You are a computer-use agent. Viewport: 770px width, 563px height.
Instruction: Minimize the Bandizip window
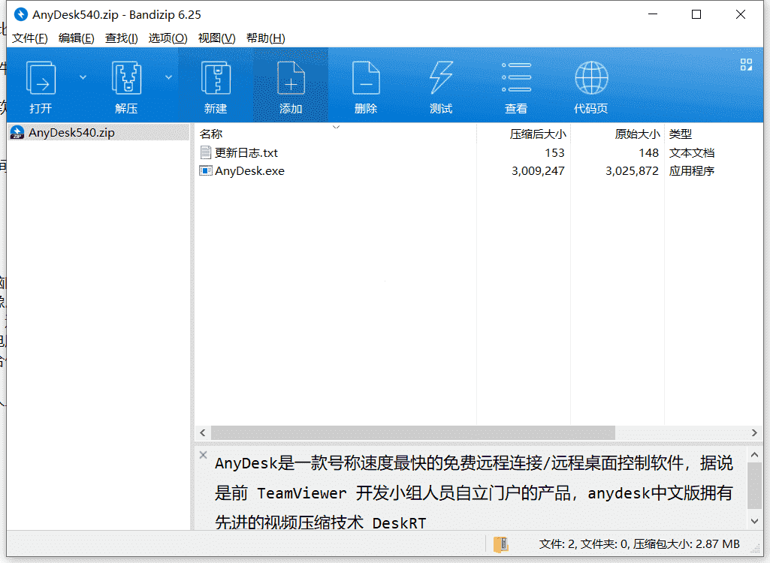point(653,14)
